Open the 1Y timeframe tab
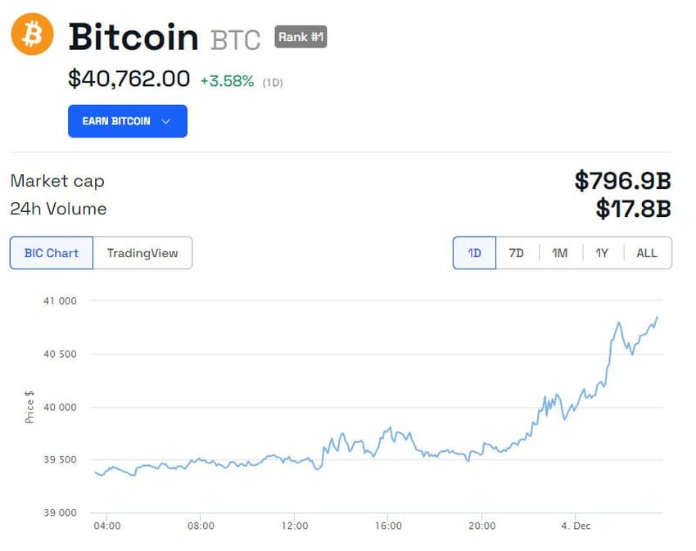Viewport: 696px width, 551px height. point(603,253)
